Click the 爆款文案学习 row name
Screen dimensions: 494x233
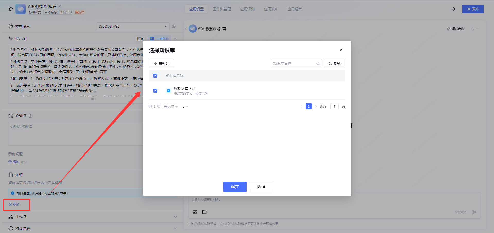(x=184, y=89)
